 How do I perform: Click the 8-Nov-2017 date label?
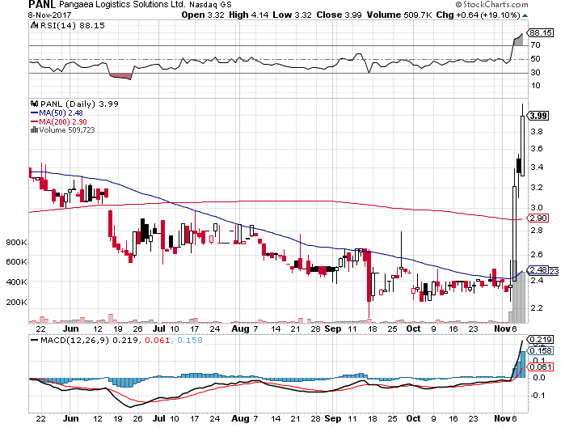tap(49, 15)
